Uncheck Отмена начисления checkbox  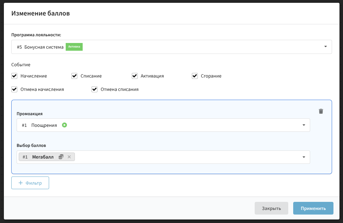(x=14, y=89)
